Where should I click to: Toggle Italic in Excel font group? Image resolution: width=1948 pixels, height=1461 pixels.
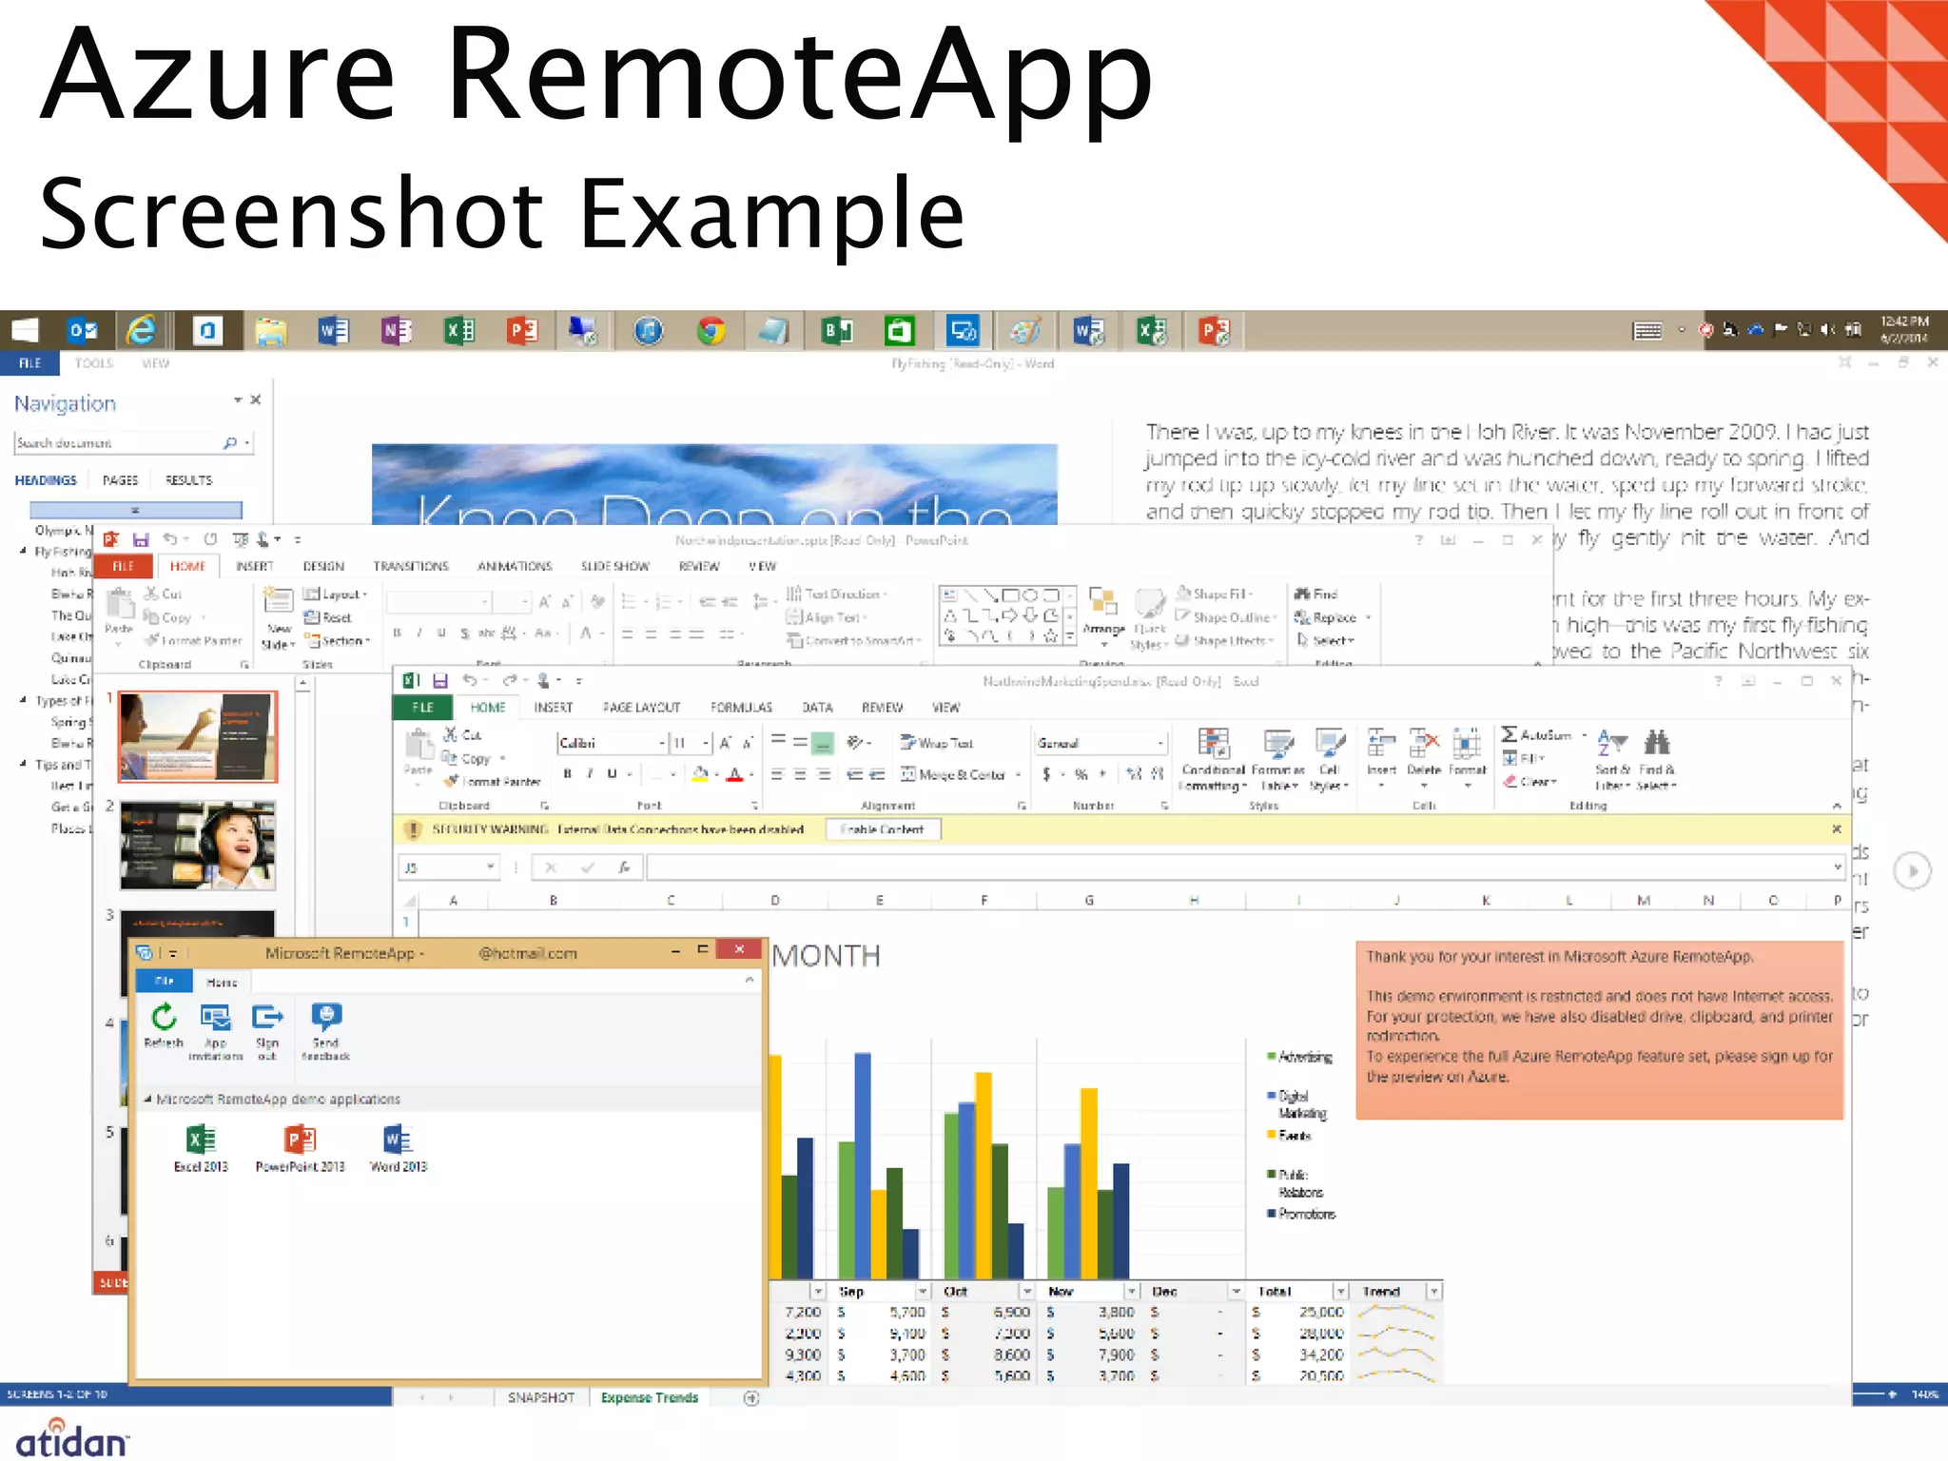tap(590, 773)
